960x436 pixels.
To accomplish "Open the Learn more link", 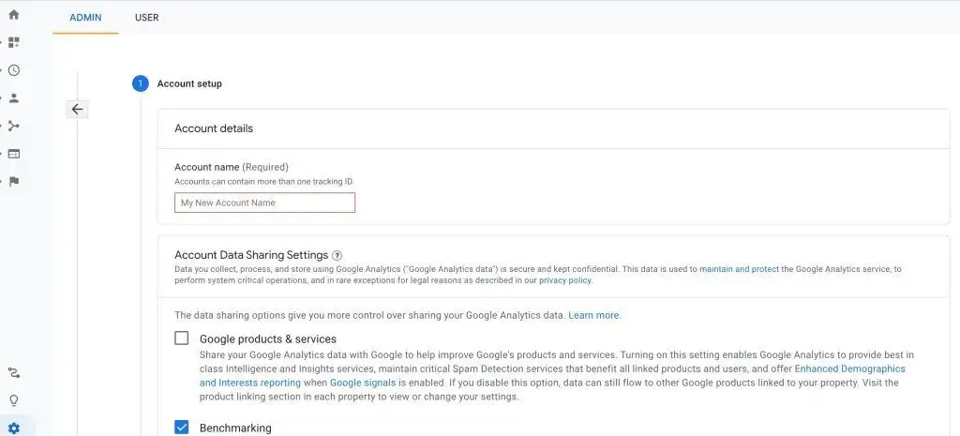I will (593, 315).
